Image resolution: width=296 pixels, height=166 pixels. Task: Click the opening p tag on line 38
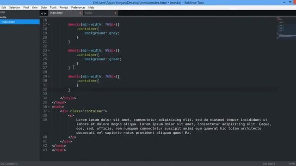[71, 115]
